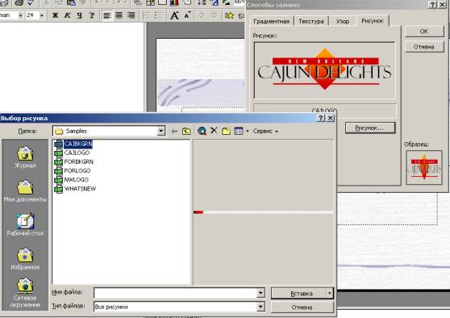Open Сетевое окружение location in sidebar
Screen dimensions: 450x318
(x=25, y=292)
